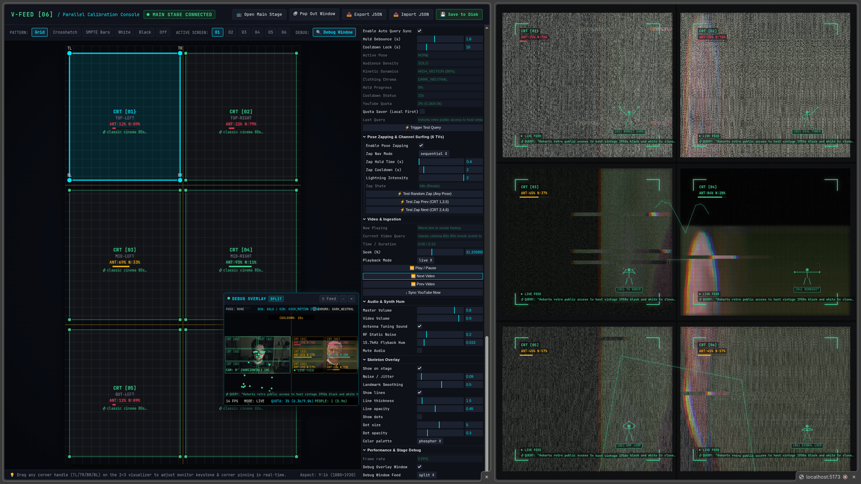This screenshot has height=484, width=861.
Task: Switch active screen to 03
Action: tap(244, 32)
